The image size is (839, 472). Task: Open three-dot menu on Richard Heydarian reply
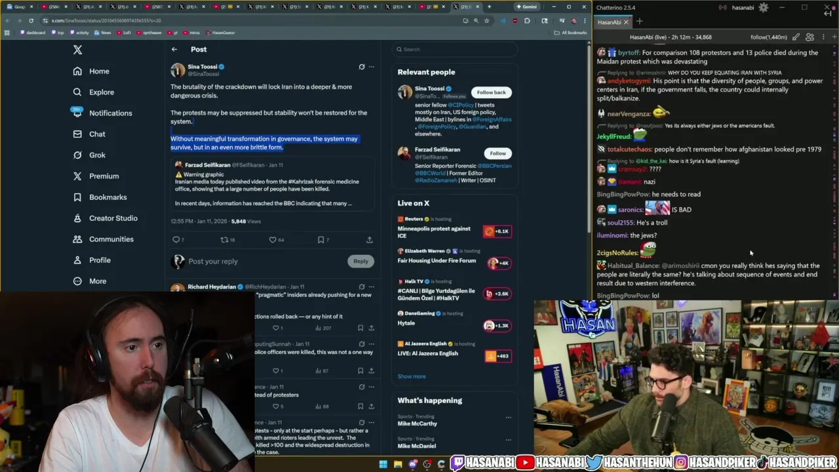[x=372, y=286]
